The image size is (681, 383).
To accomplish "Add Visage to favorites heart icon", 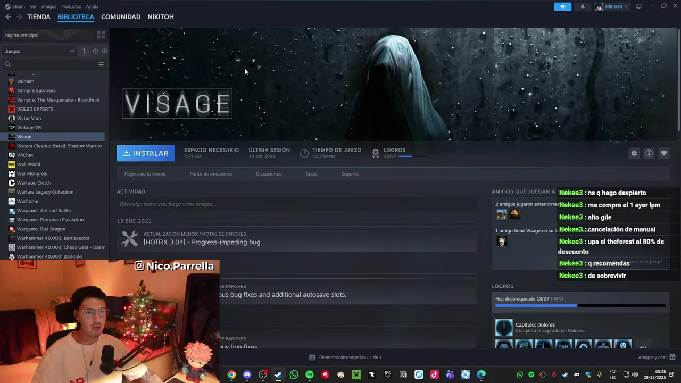I will coord(663,153).
